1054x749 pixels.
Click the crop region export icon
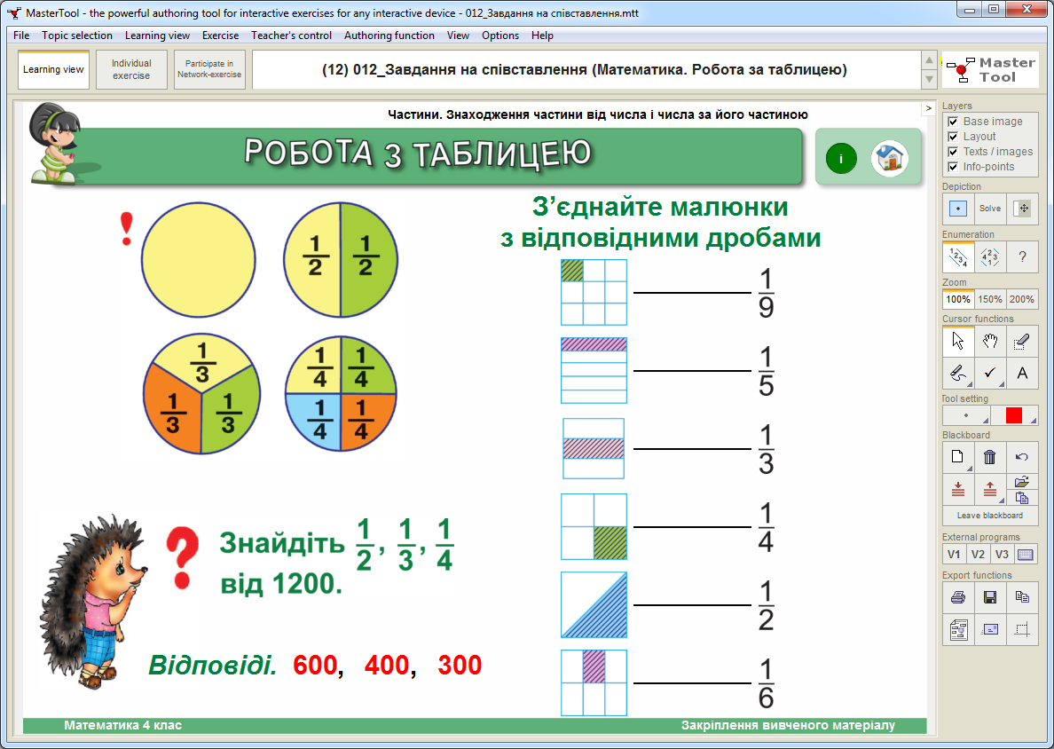tap(1022, 629)
